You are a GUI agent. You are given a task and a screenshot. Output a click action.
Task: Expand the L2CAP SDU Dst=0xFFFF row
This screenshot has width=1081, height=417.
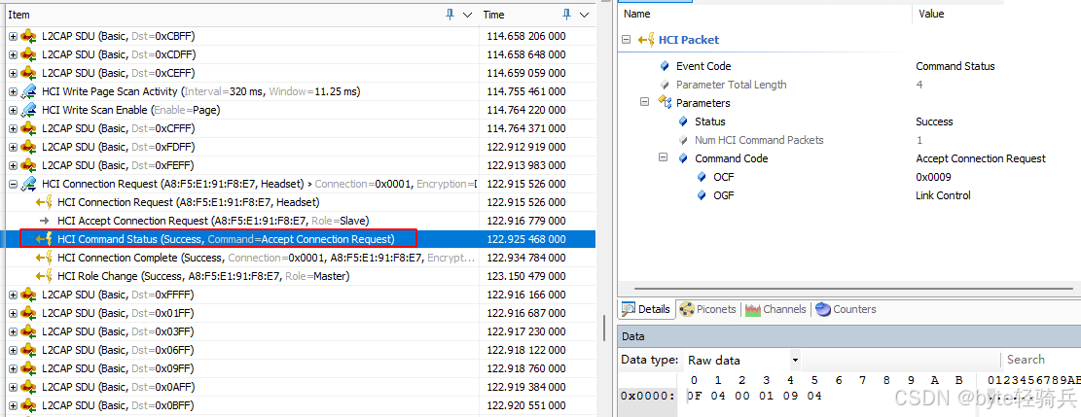(13, 295)
